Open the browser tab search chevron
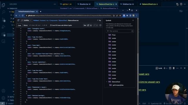 tap(123, 10)
